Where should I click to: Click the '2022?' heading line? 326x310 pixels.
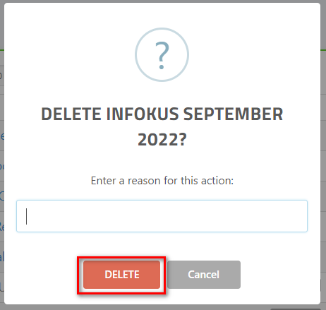tap(162, 140)
